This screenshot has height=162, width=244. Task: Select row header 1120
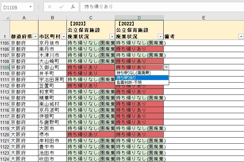(5, 135)
